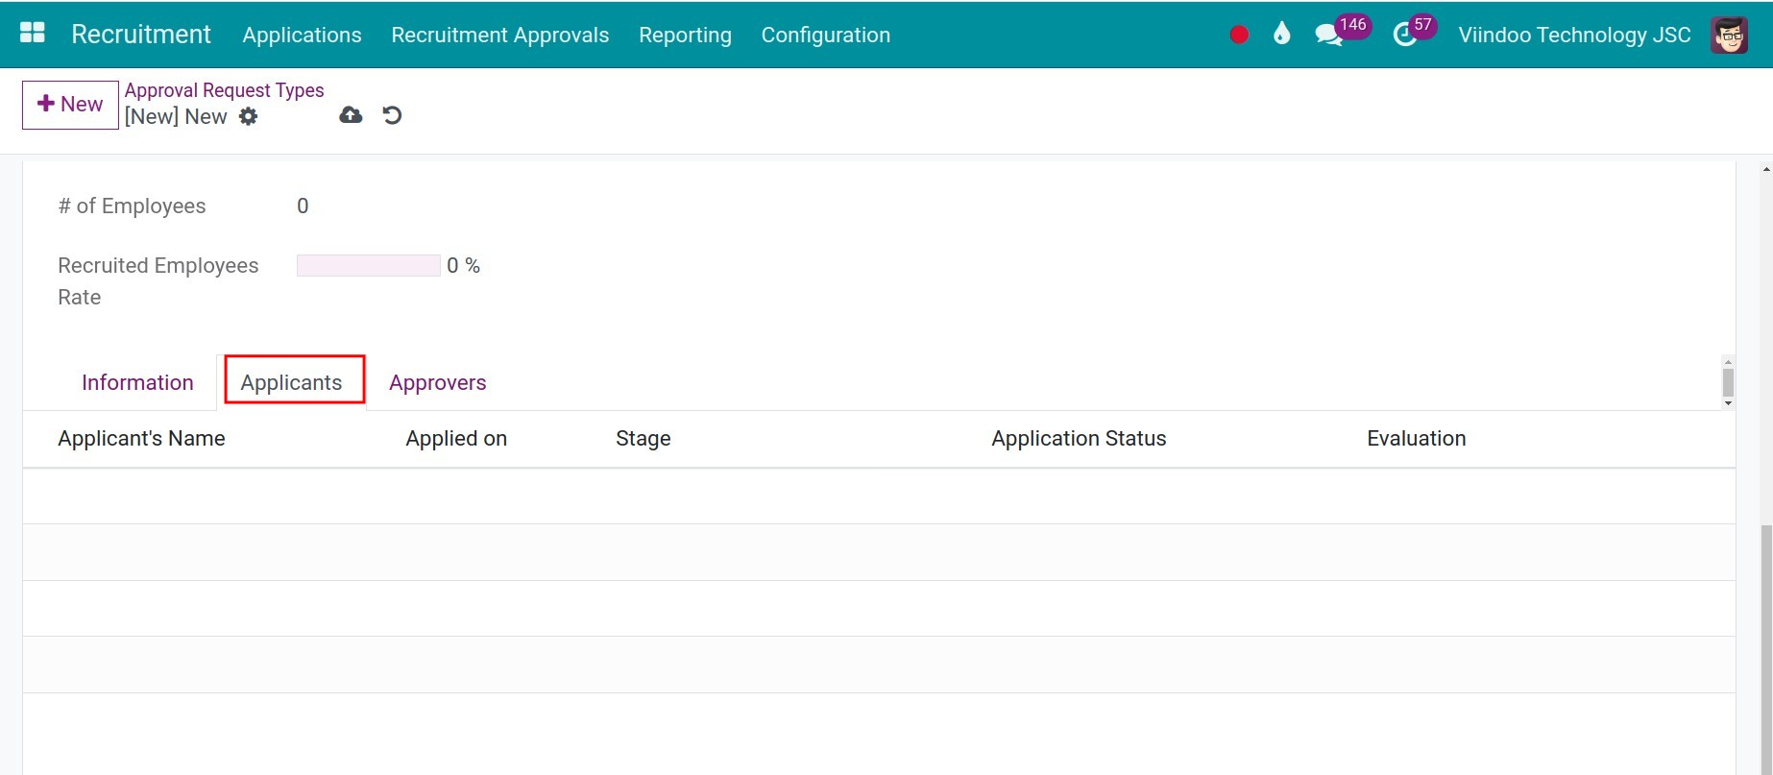1773x775 pixels.
Task: Switch to the Approvers tab
Action: 438,382
